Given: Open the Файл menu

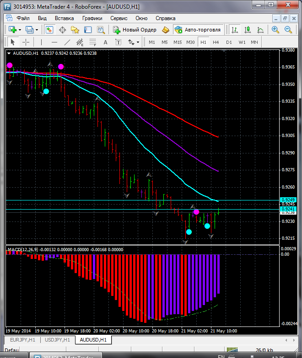Looking at the screenshot, I should click(x=23, y=18).
